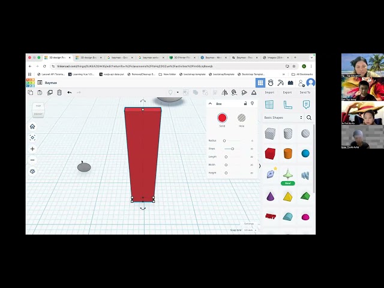This screenshot has width=384, height=288.
Task: Zoom in with the plus icon
Action: pos(32,149)
